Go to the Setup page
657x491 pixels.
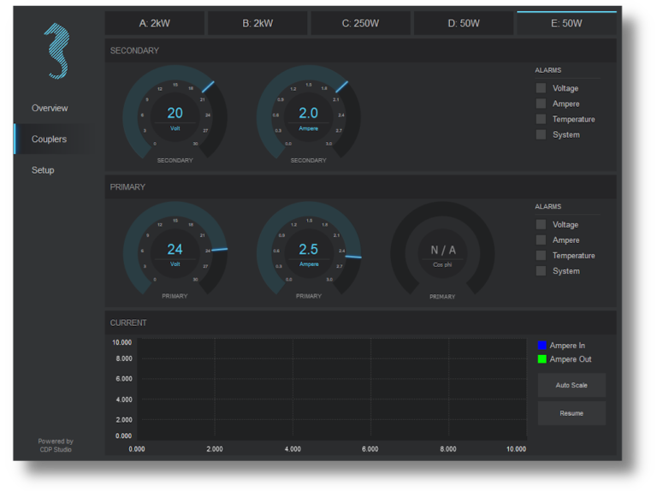[x=43, y=170]
